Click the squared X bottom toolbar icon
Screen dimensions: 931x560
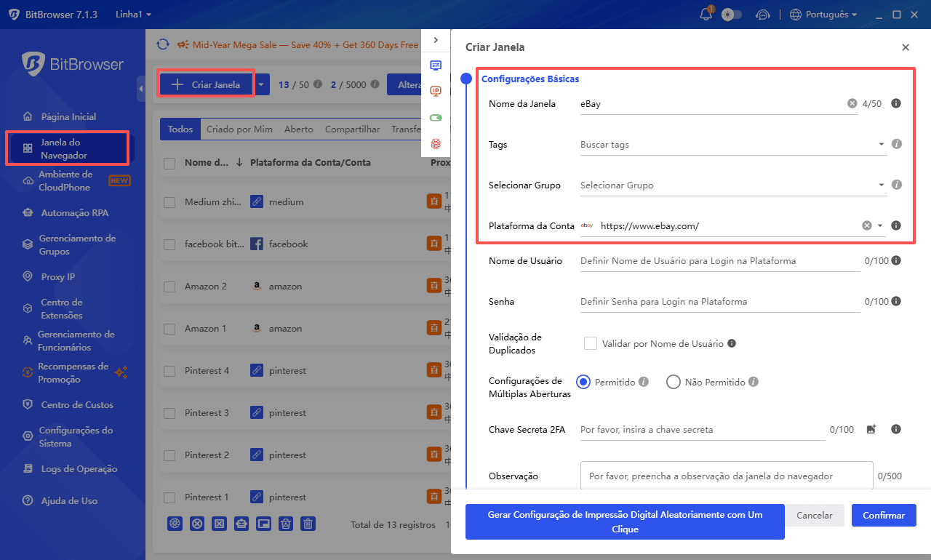pyautogui.click(x=219, y=524)
